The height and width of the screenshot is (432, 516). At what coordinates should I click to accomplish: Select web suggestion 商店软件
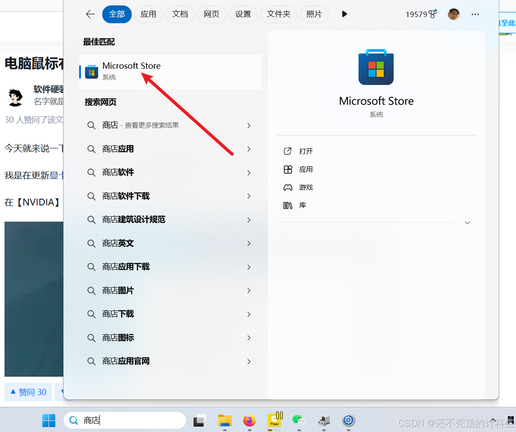[171, 173]
